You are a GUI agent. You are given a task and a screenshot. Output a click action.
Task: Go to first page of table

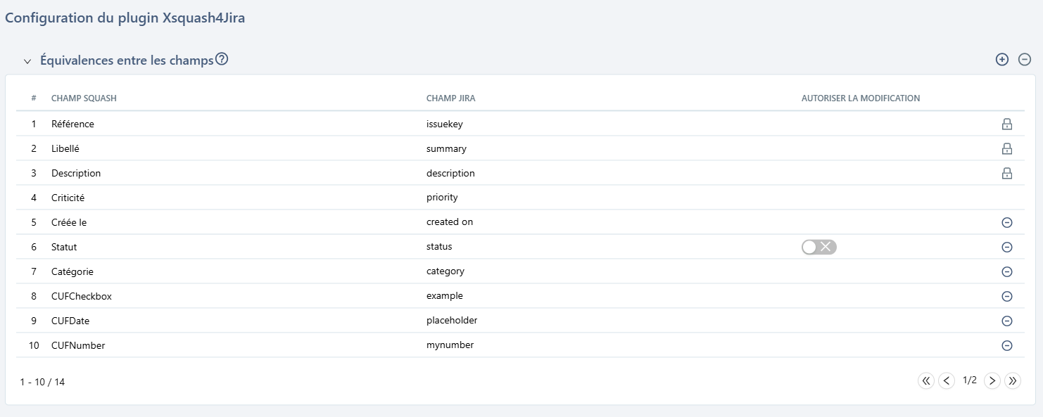(x=926, y=380)
